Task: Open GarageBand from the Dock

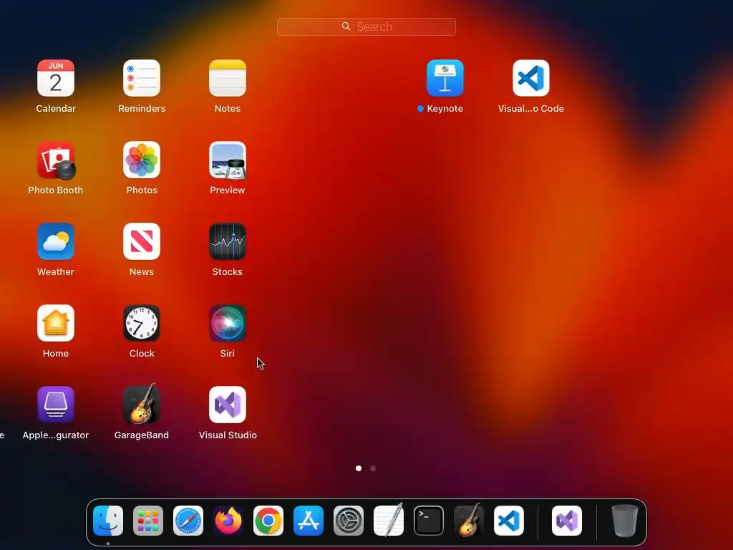Action: 469,520
